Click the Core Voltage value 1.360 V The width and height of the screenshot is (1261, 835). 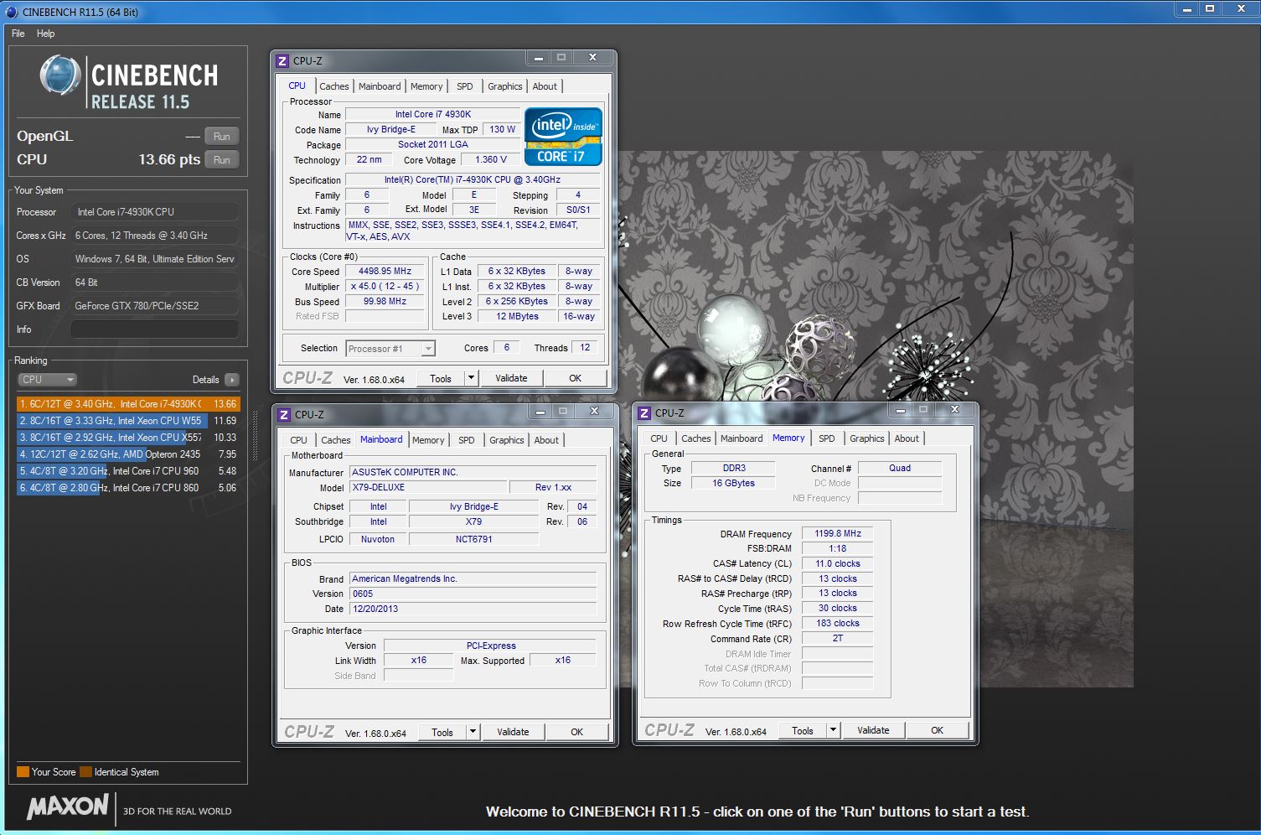(x=491, y=159)
